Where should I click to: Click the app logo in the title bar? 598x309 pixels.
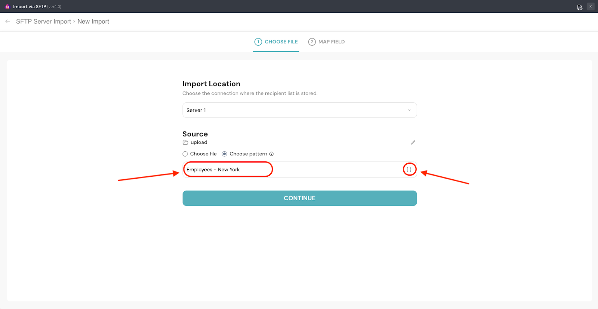pos(7,7)
